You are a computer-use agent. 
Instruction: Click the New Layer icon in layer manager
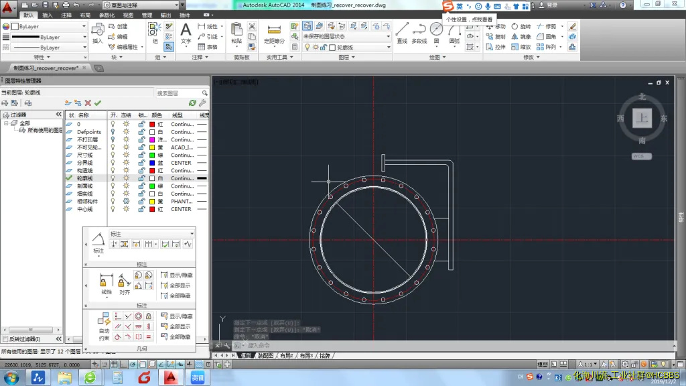pos(68,103)
